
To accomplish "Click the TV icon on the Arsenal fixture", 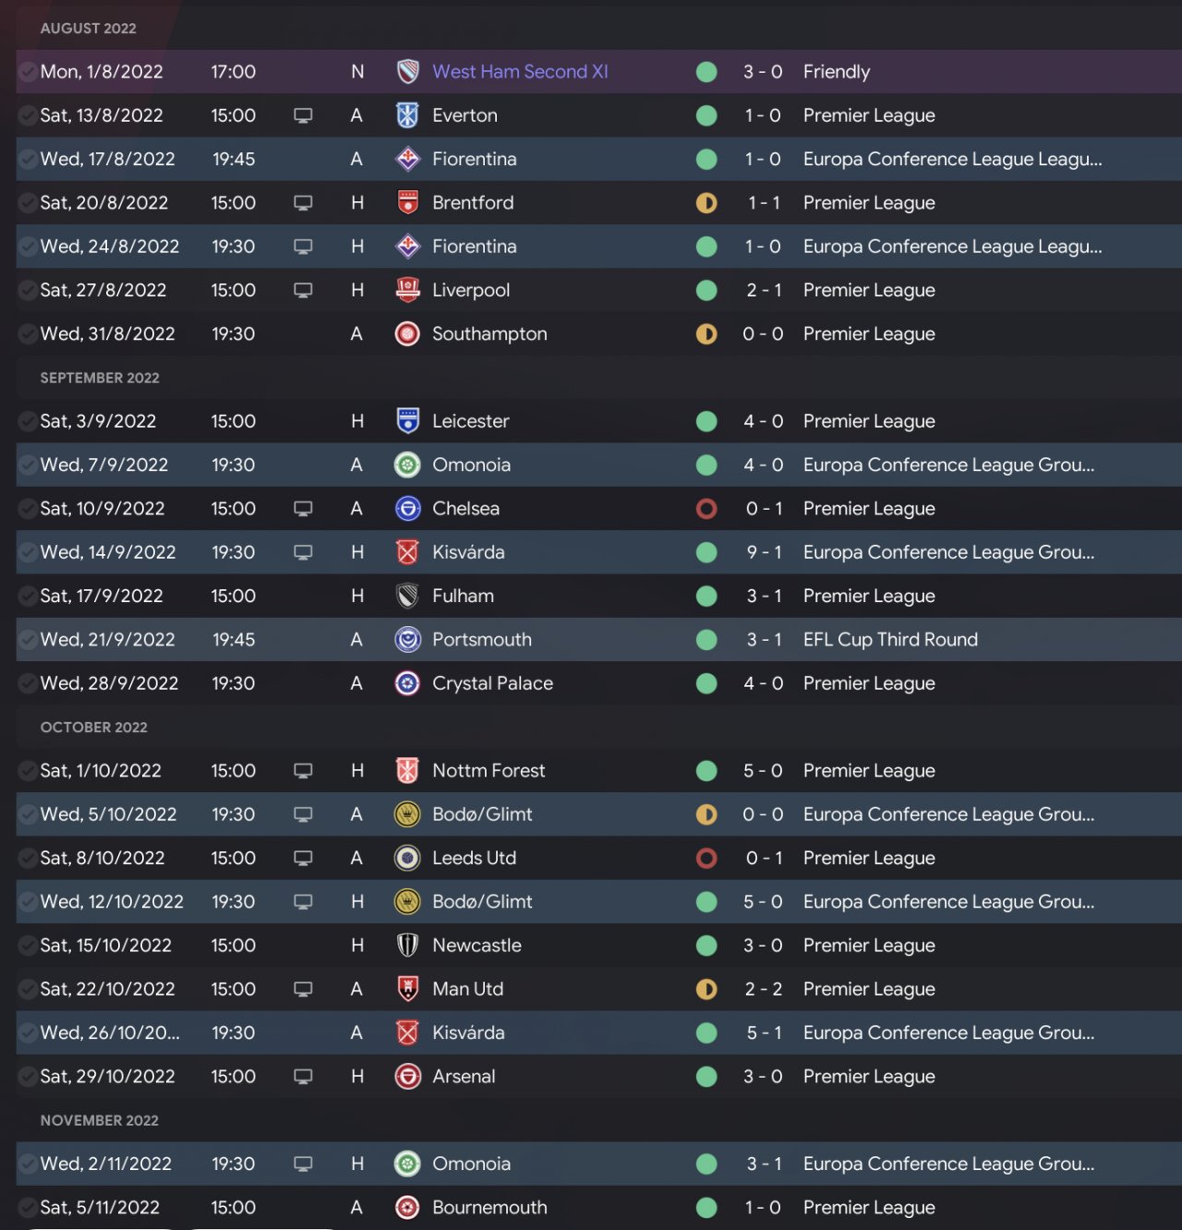I will tap(303, 1077).
